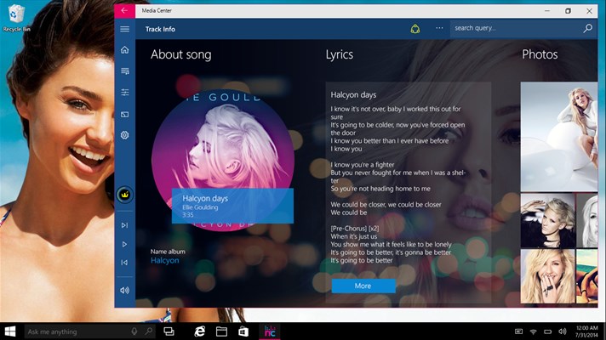Click the circular album cover art
Image resolution: width=606 pixels, height=340 pixels.
[223, 160]
